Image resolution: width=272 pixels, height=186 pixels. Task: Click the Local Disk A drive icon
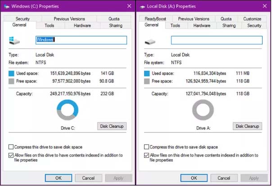click(x=150, y=42)
